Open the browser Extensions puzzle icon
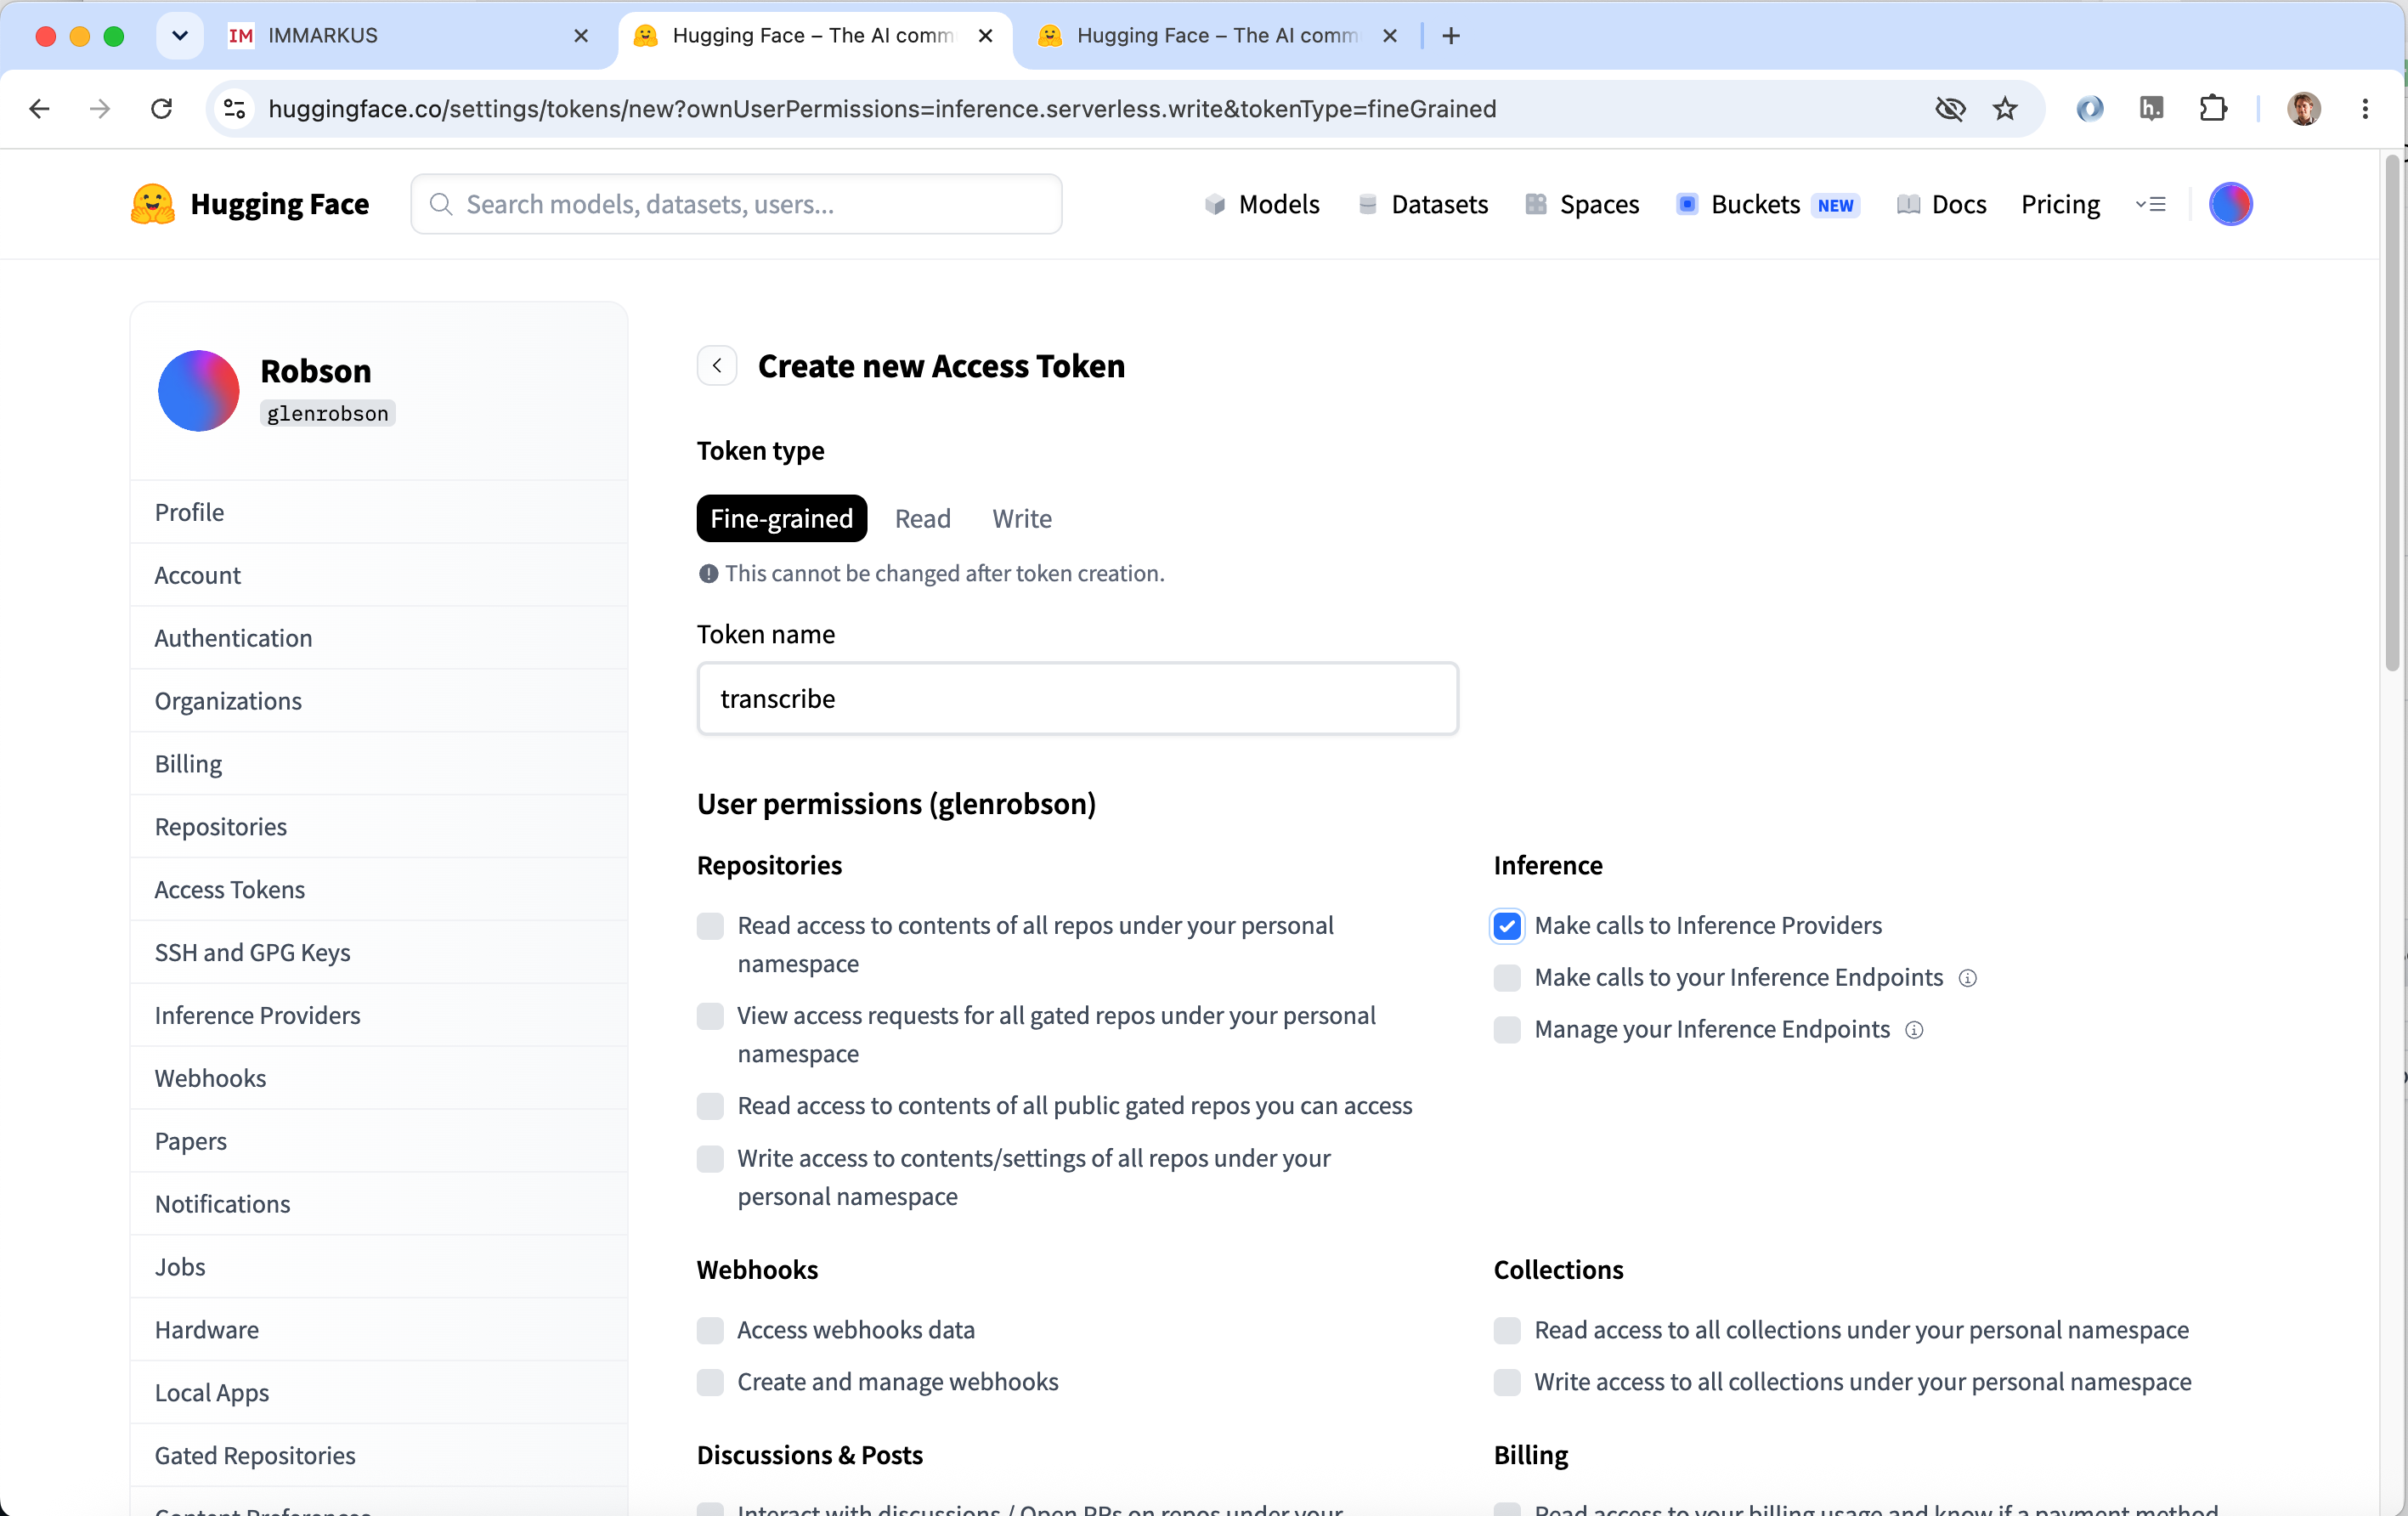The image size is (2408, 1516). pyautogui.click(x=2213, y=108)
